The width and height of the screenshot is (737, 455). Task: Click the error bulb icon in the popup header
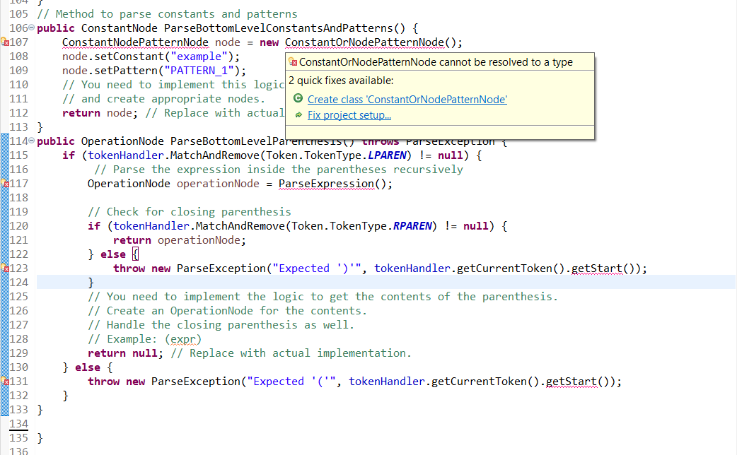[292, 62]
